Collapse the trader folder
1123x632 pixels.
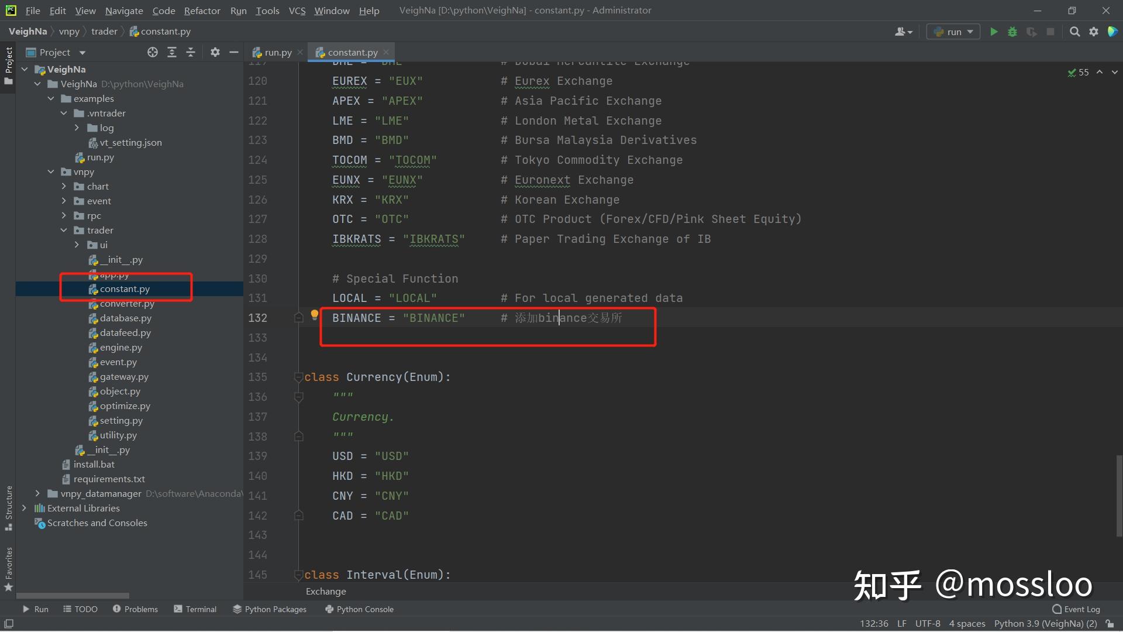point(64,230)
